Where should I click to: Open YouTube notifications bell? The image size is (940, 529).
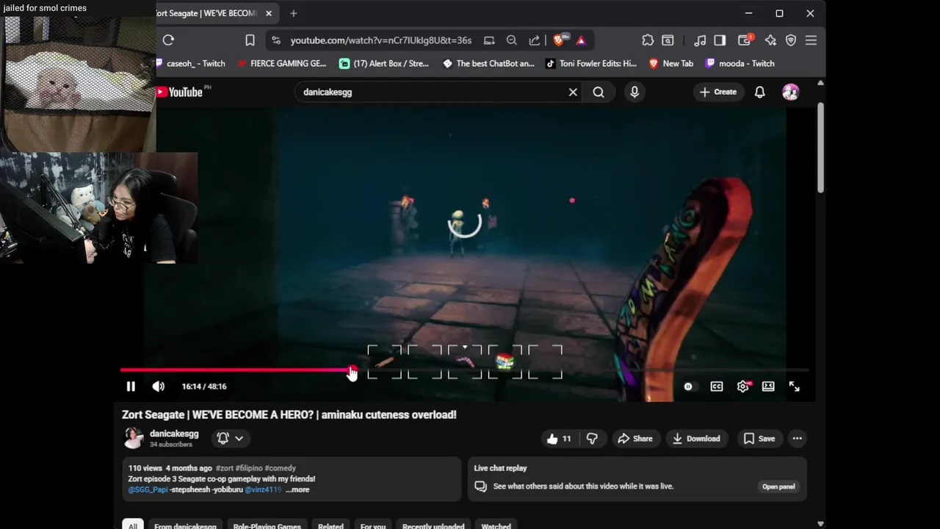coord(760,92)
